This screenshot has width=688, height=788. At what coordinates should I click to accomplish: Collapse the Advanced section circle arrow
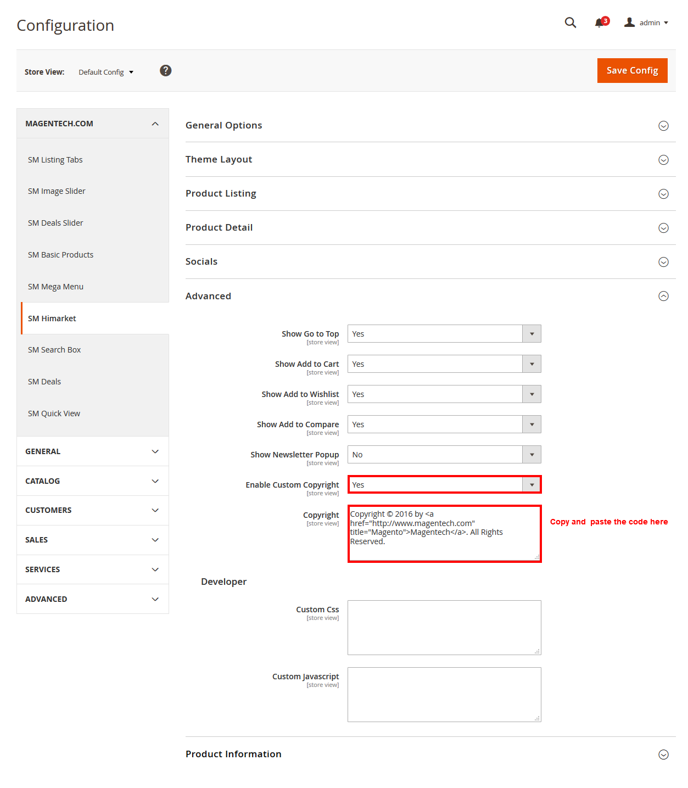click(663, 296)
